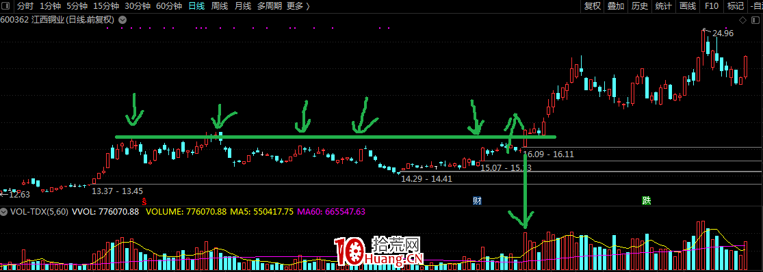The image size is (763, 272).
Task: Click the diamond marker icon
Action: point(742,21)
